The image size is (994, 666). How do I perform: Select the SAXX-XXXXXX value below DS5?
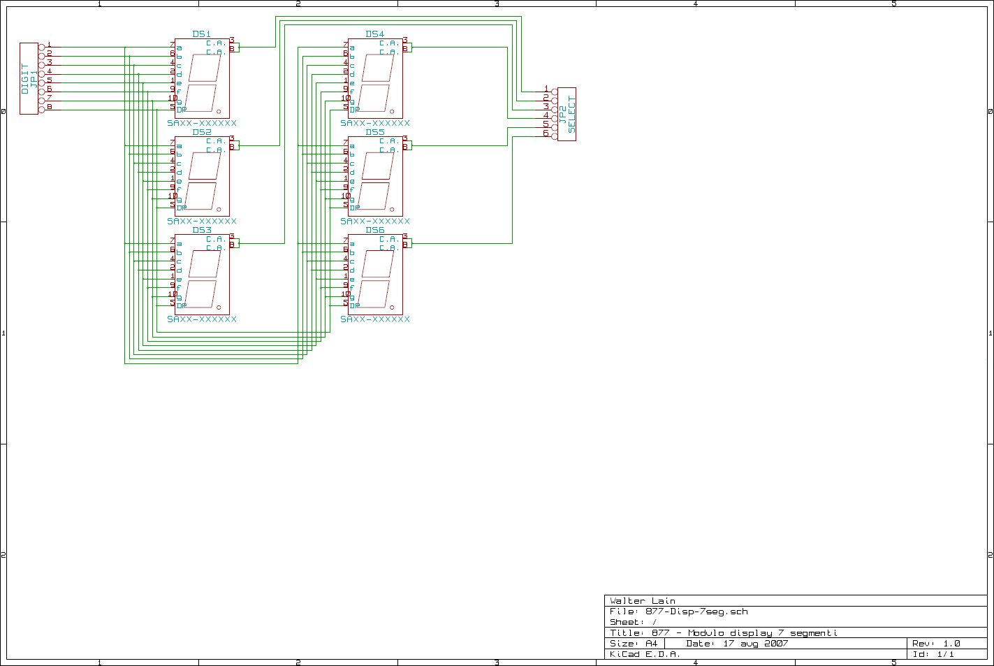tap(375, 221)
